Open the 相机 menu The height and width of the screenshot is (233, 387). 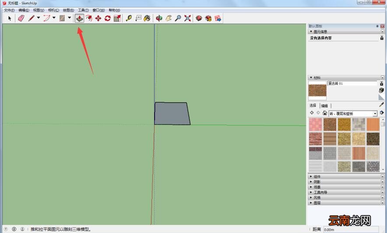53,10
